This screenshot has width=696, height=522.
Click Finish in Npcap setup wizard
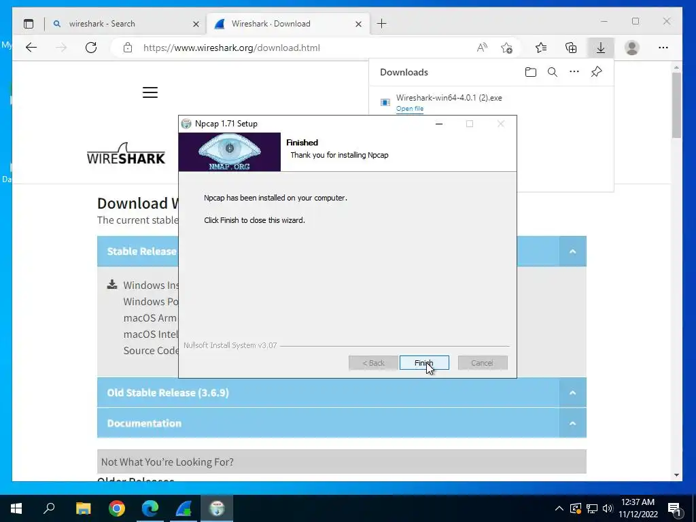(x=424, y=363)
